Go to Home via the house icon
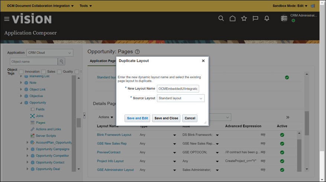This screenshot has height=182, width=326. point(232,19)
